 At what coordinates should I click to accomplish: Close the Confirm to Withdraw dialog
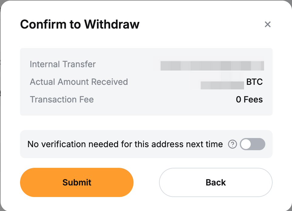(x=267, y=24)
